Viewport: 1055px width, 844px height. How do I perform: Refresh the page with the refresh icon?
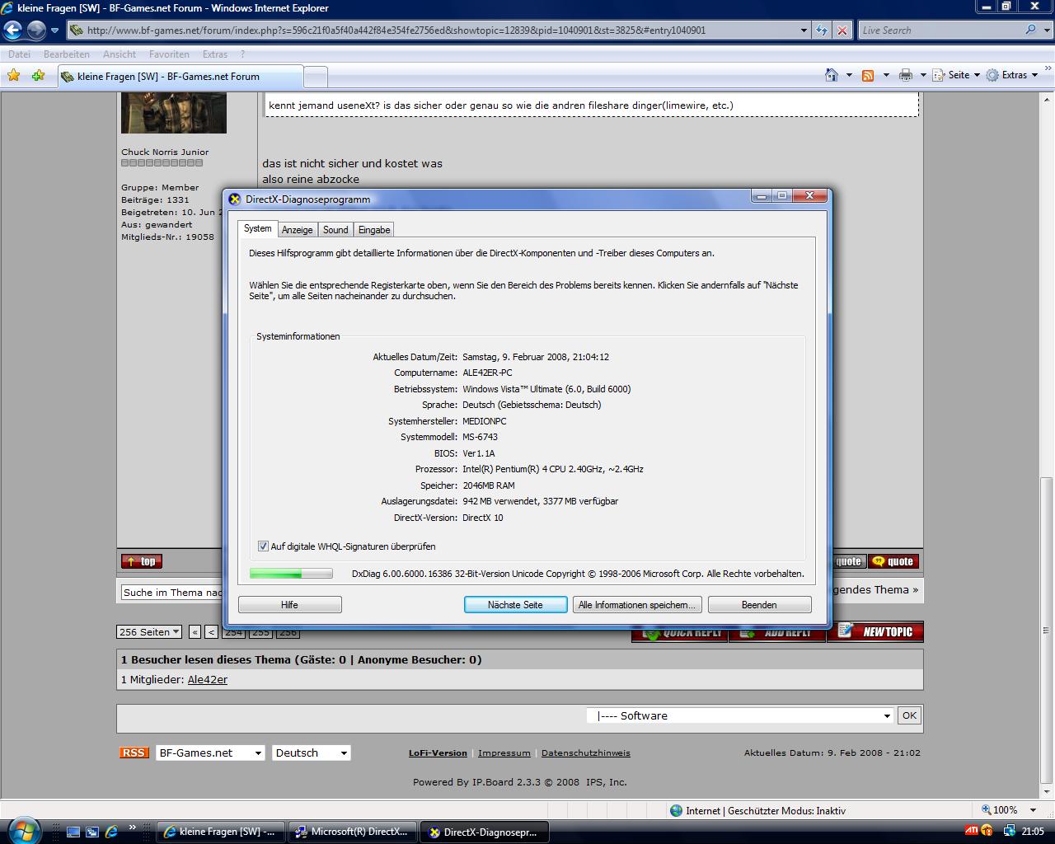pos(822,30)
